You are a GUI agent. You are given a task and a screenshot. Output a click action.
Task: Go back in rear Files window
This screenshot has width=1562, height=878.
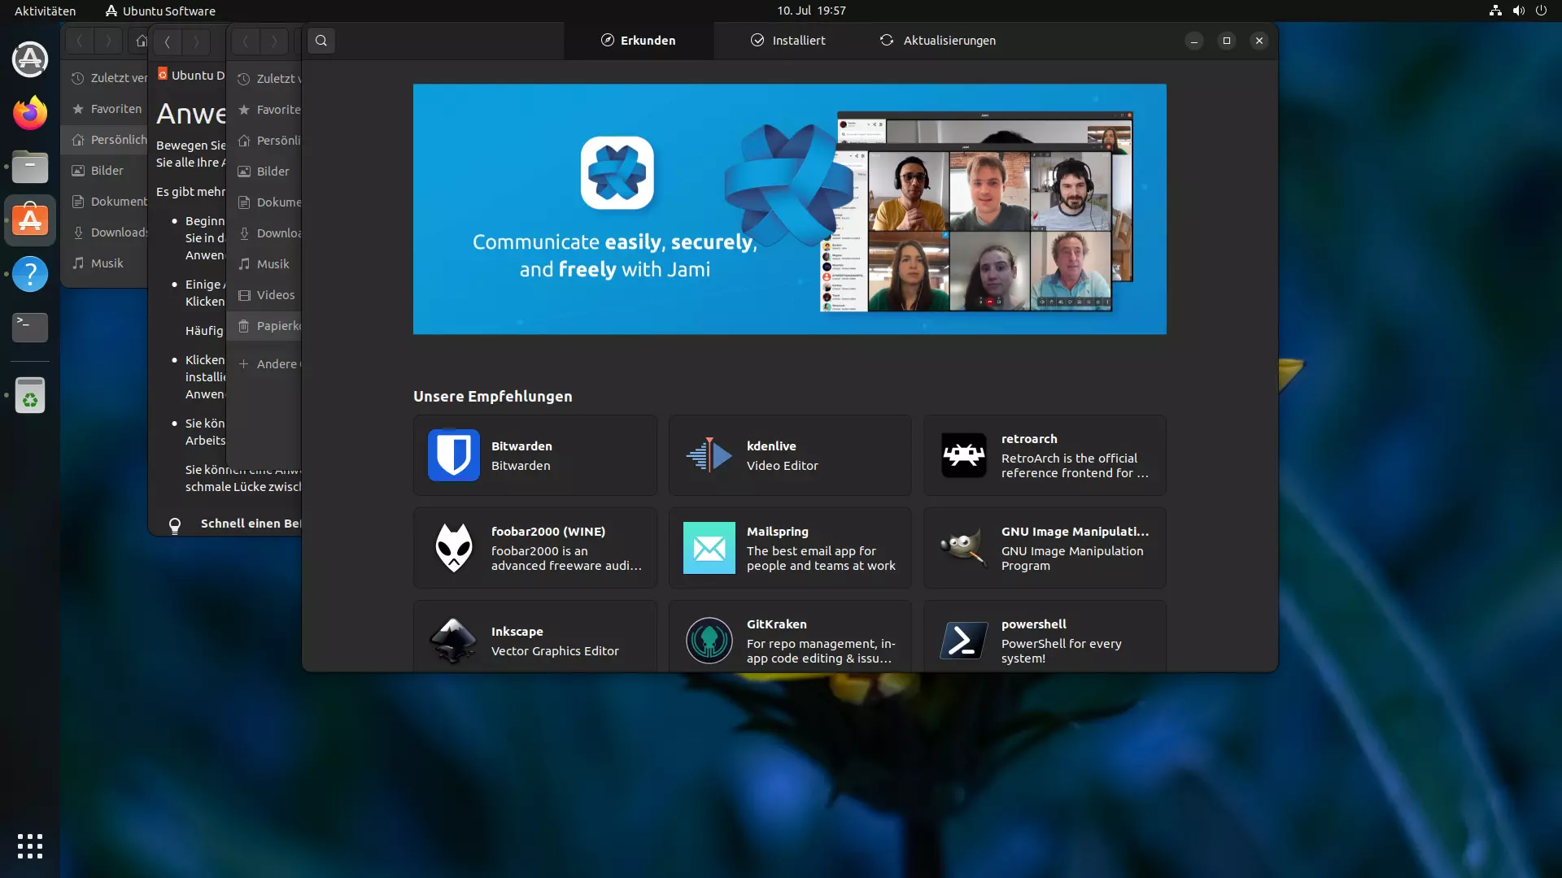click(x=80, y=41)
